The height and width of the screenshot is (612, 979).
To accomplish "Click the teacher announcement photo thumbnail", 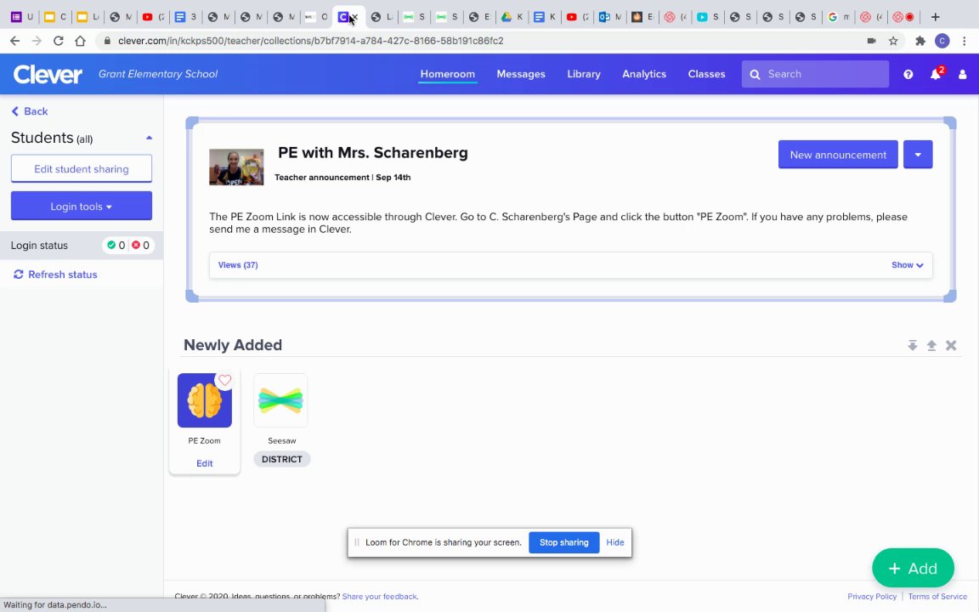I will 236,167.
